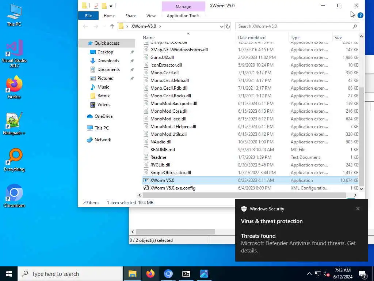Select This PC in navigation pane
The height and width of the screenshot is (281, 374).
pyautogui.click(x=102, y=128)
